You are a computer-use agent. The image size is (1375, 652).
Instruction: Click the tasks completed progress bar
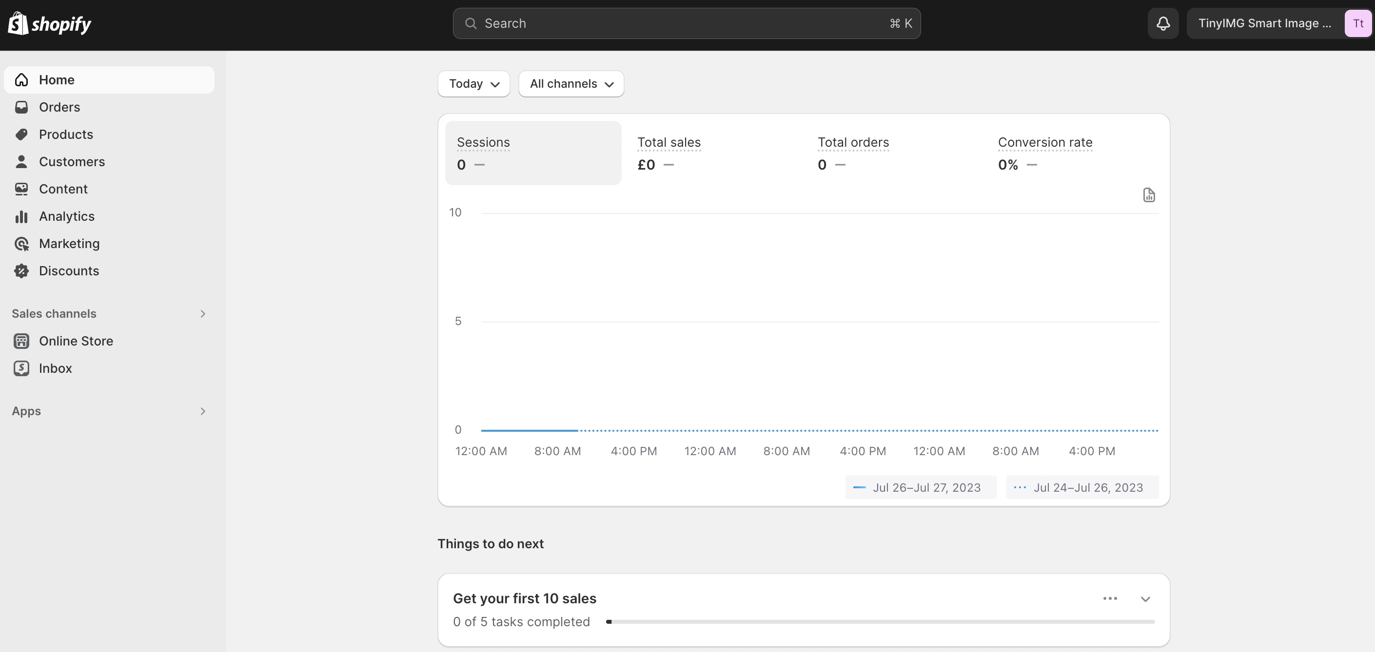click(x=880, y=622)
